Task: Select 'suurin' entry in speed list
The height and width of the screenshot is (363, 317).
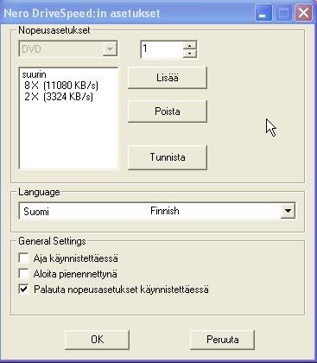Action: (x=34, y=74)
